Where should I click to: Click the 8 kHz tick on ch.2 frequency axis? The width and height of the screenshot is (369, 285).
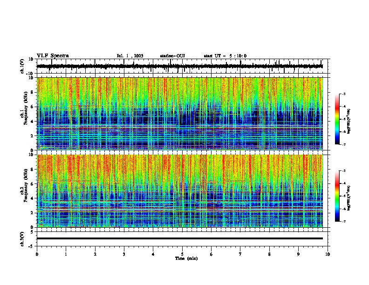(33, 170)
